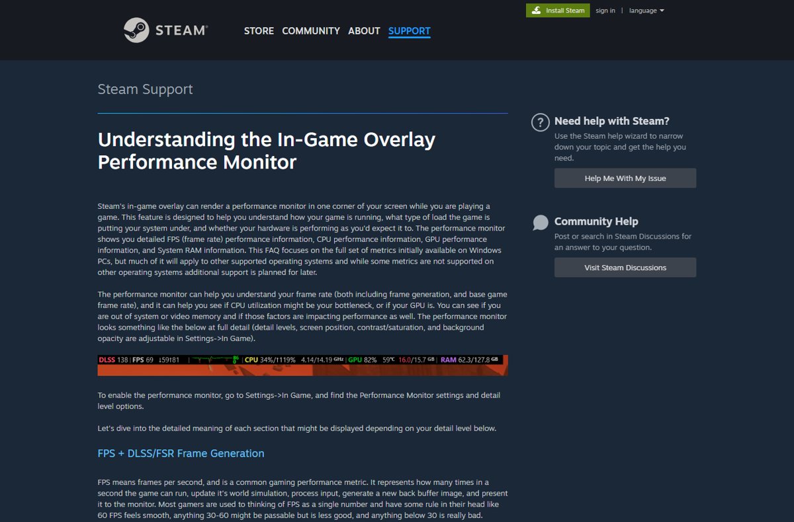Click the Install Steam button
Screen dimensions: 794x522
pos(558,11)
